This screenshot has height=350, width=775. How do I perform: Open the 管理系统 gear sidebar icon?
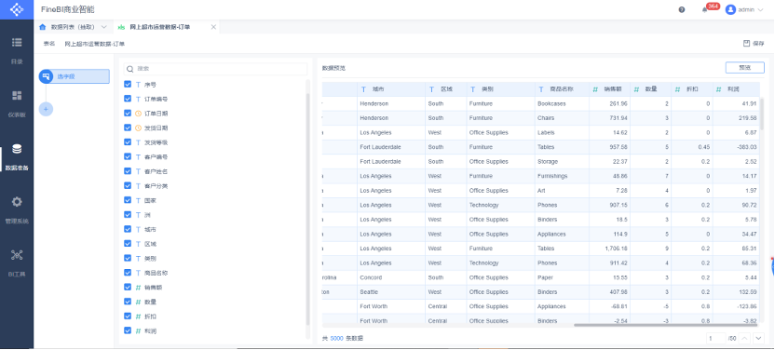click(x=17, y=202)
